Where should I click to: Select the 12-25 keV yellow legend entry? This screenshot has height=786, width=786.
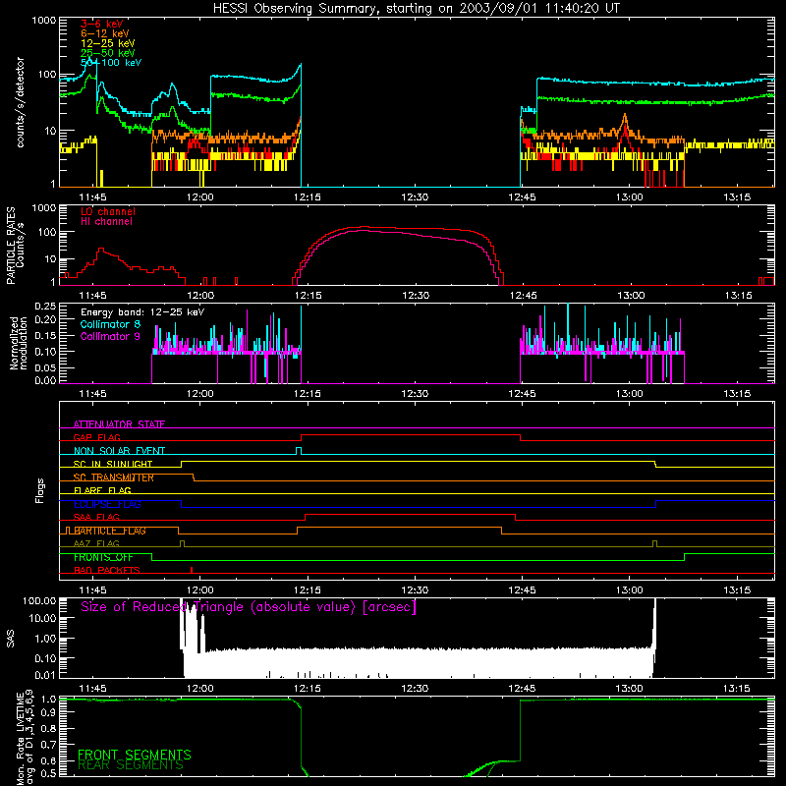pos(108,43)
